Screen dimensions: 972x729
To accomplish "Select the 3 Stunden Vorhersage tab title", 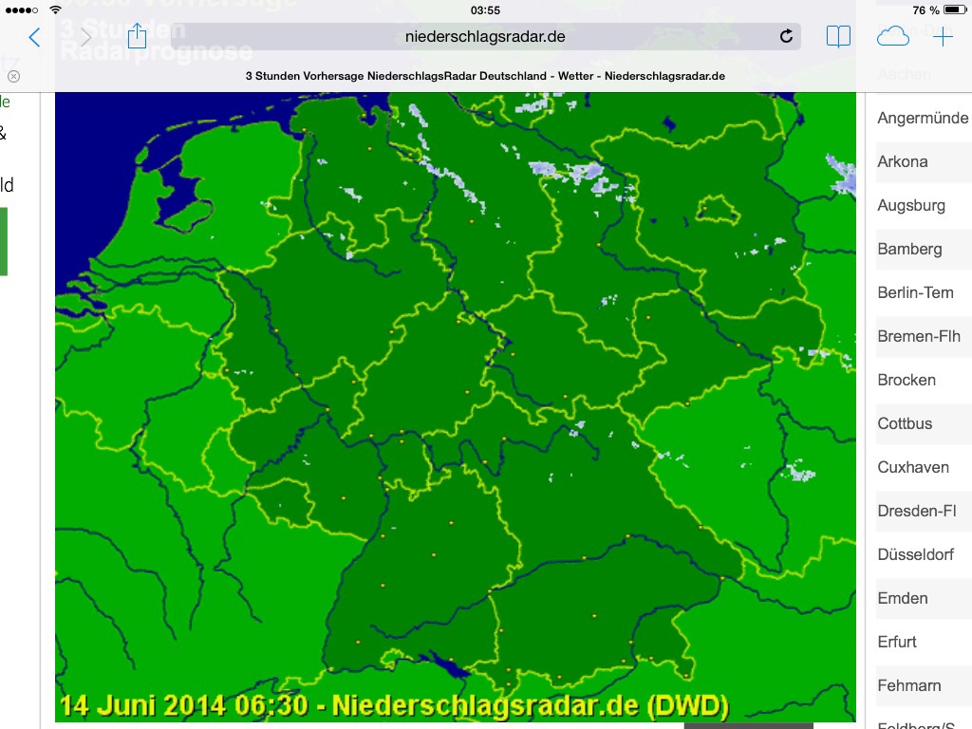I will tap(485, 76).
